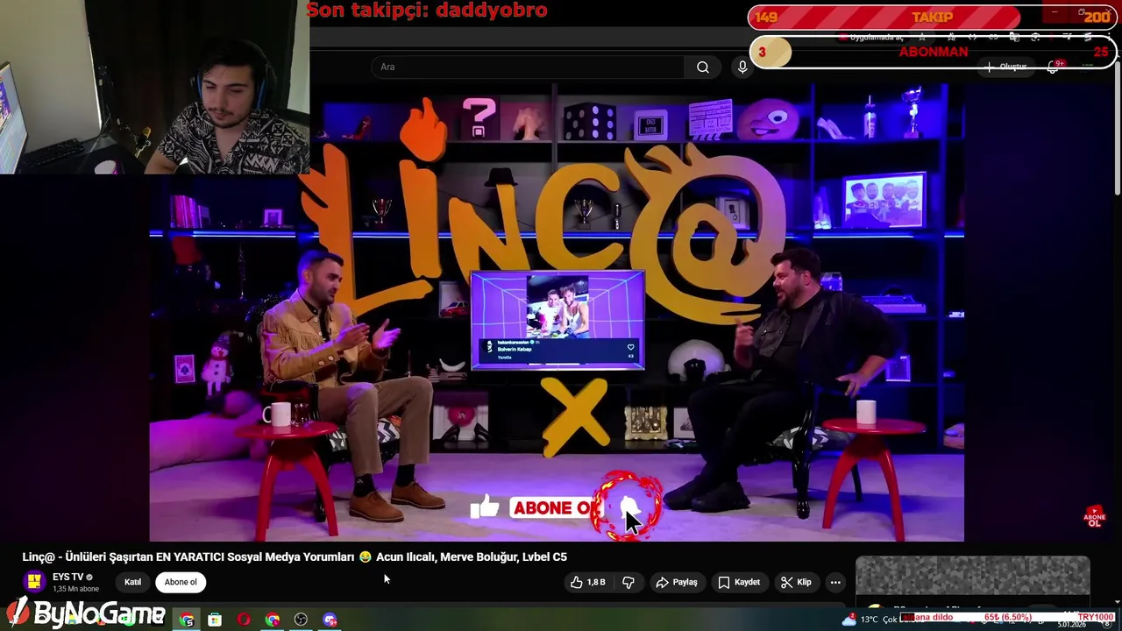Click the 'Abone ol' watermark in video corner
The image size is (1122, 631).
(x=1095, y=517)
